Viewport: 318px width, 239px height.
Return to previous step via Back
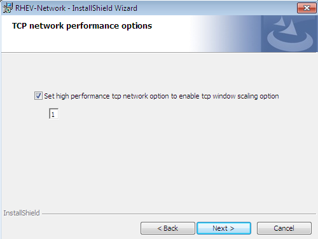(x=168, y=228)
